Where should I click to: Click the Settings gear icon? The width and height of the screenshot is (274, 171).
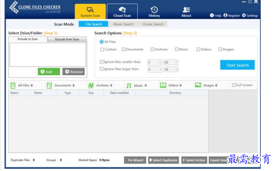pos(244,15)
